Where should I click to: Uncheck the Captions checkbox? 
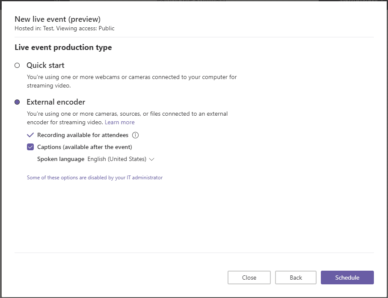point(30,147)
